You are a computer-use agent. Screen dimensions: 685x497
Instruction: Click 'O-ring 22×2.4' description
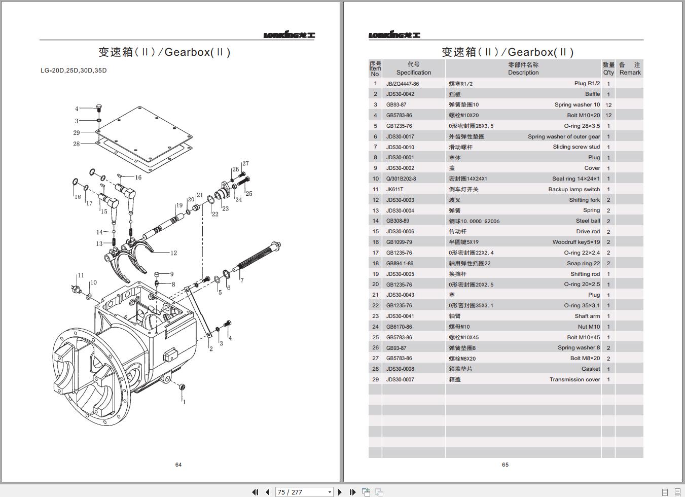point(582,253)
